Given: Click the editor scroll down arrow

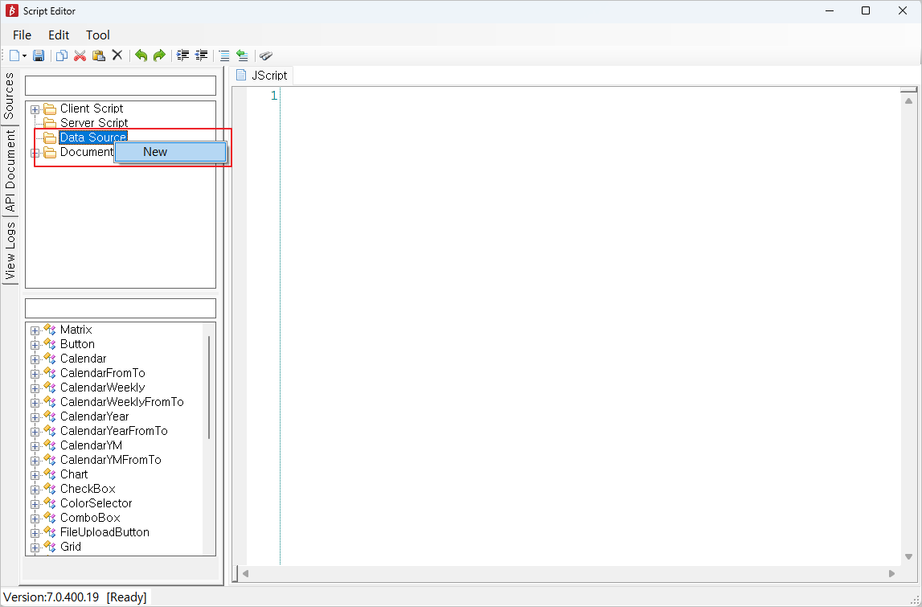Looking at the screenshot, I should 908,556.
